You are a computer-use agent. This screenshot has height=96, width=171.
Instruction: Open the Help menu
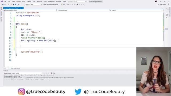64,2
